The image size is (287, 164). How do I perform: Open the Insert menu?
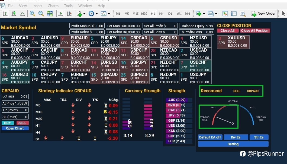[x=37, y=6]
